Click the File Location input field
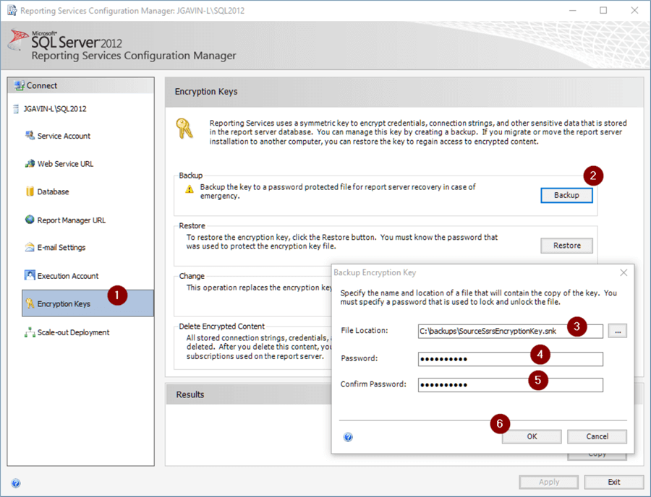Viewport: 651px width, 497px height. coord(510,331)
